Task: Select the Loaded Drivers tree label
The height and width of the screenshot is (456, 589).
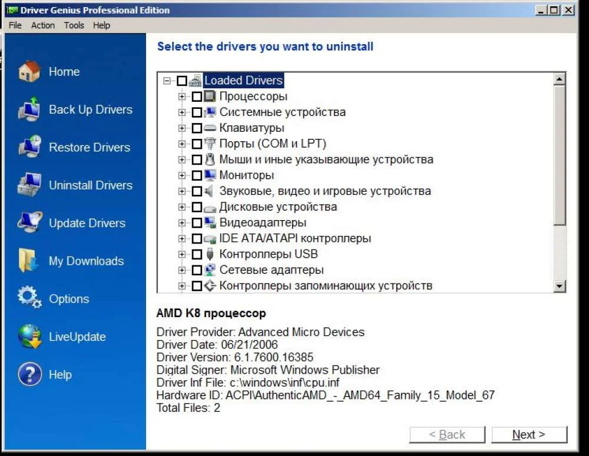Action: coord(243,81)
